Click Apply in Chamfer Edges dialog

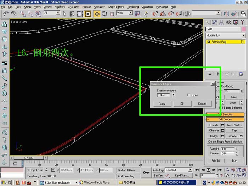click(162, 104)
